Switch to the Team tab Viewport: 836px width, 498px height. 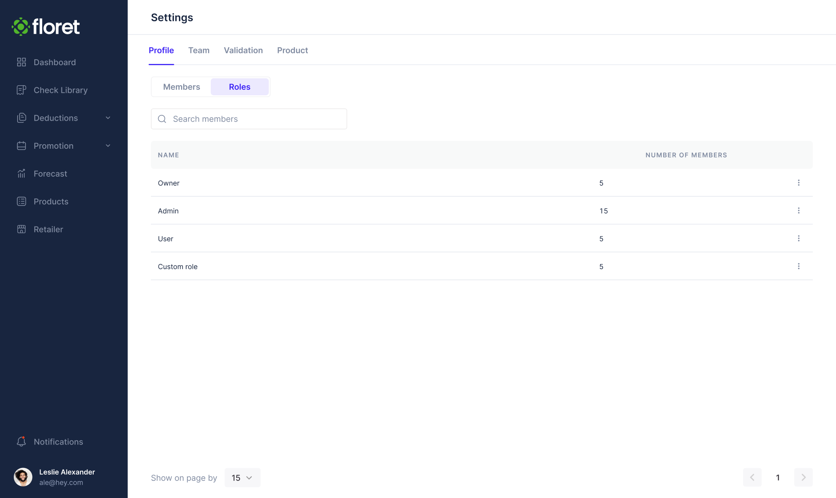click(x=199, y=50)
